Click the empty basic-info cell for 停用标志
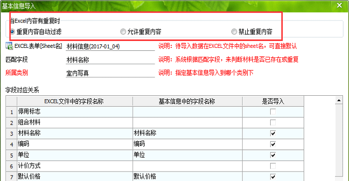349x181 pixels. (x=187, y=112)
